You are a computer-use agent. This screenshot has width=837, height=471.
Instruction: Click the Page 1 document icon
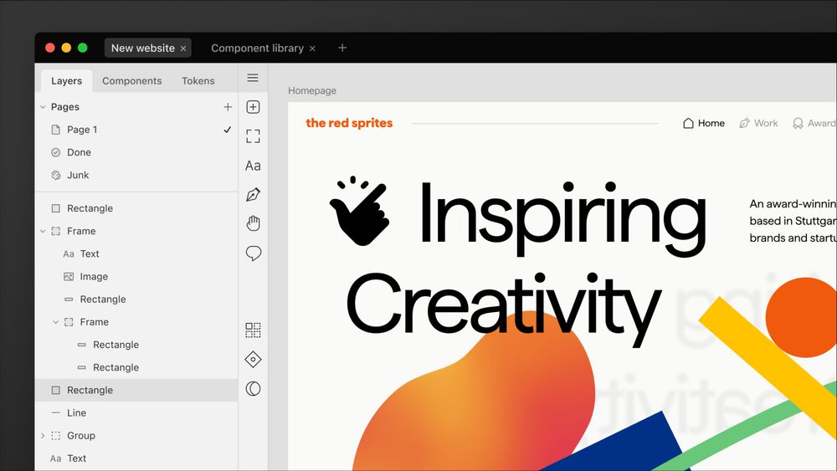click(55, 130)
